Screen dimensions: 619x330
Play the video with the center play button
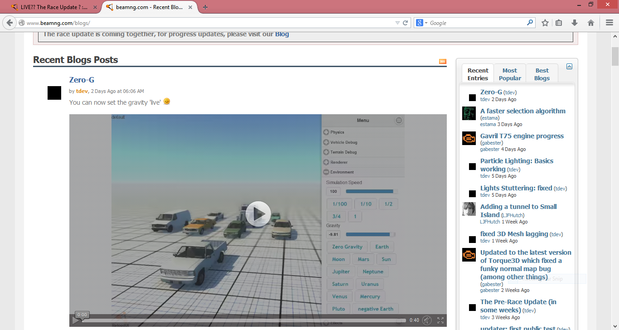tap(258, 214)
